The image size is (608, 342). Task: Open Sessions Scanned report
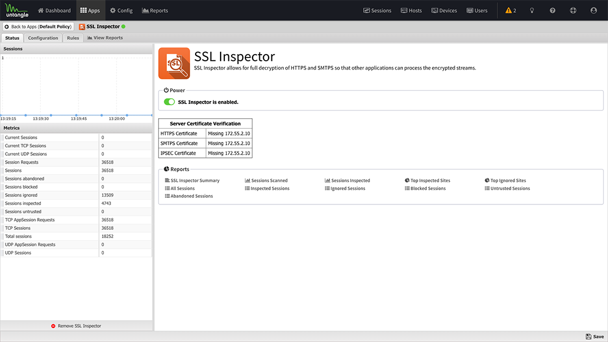pos(266,180)
